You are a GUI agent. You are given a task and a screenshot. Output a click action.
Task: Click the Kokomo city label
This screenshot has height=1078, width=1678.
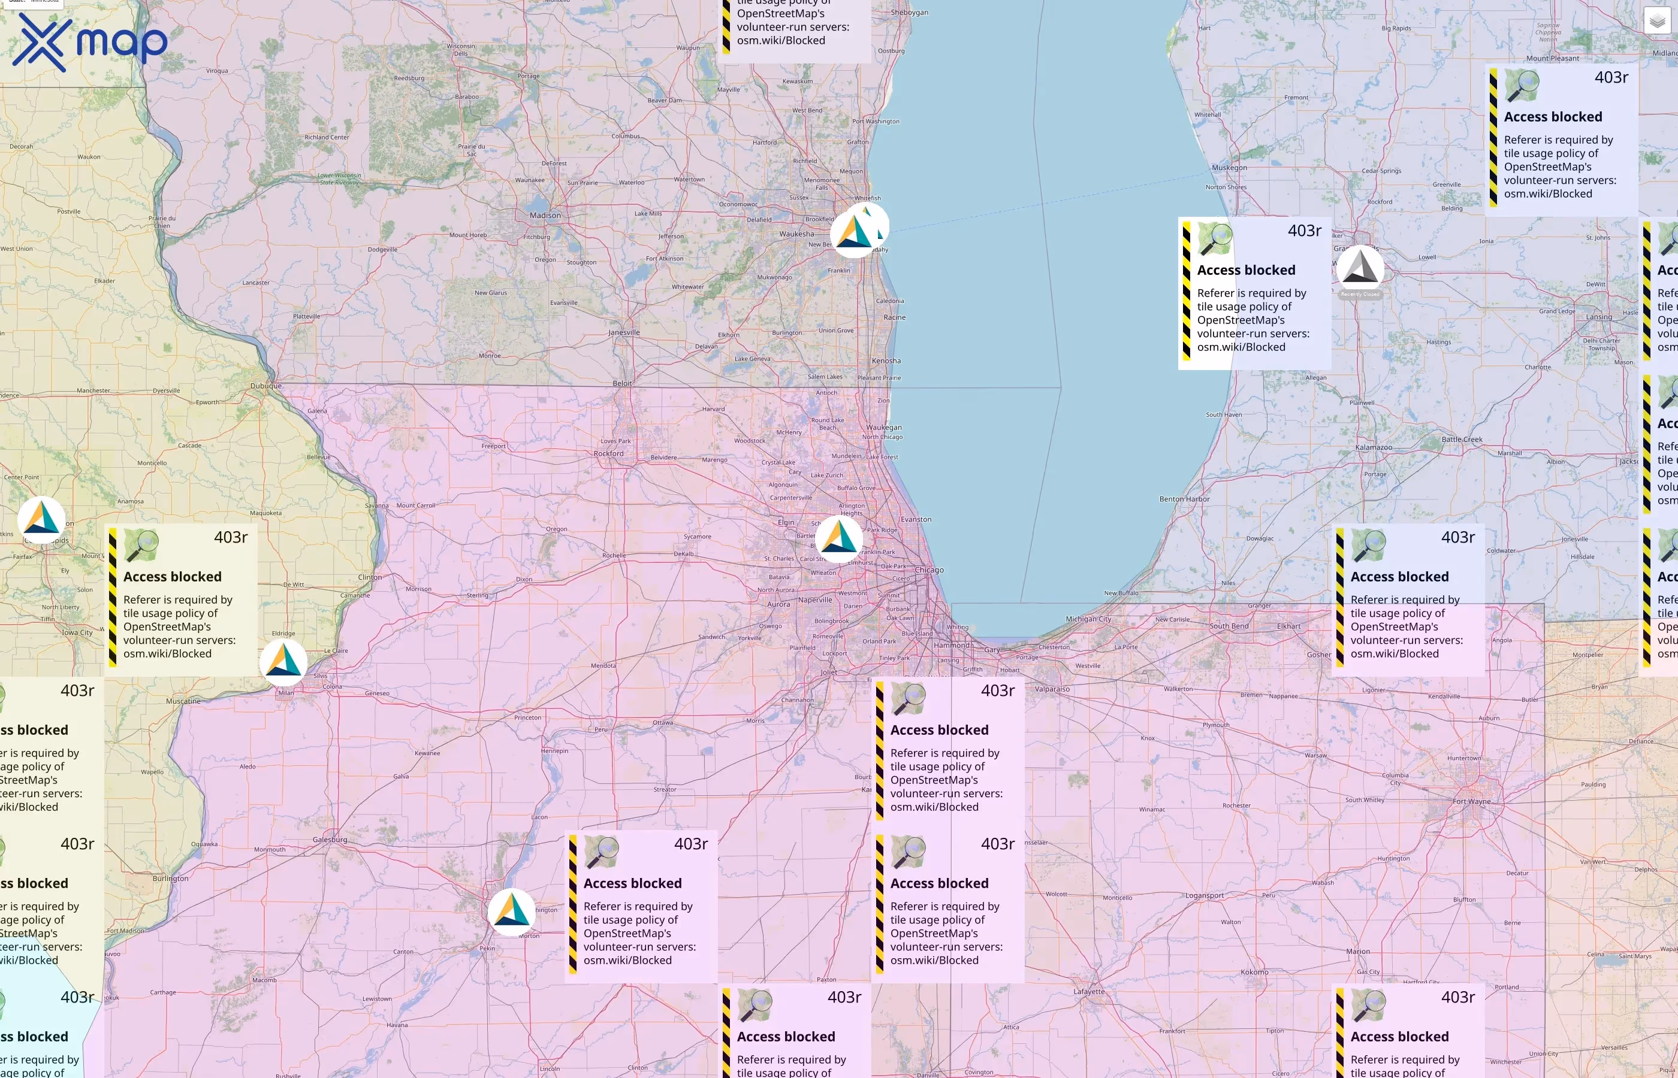tap(1254, 973)
